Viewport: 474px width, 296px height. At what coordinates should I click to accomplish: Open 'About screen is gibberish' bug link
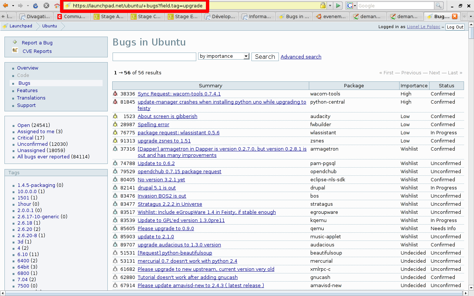click(x=167, y=117)
